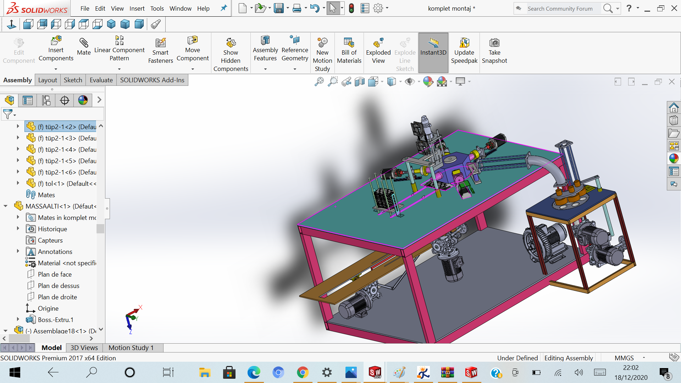Click the MMGS unit system status
681x383 pixels.
click(x=624, y=358)
